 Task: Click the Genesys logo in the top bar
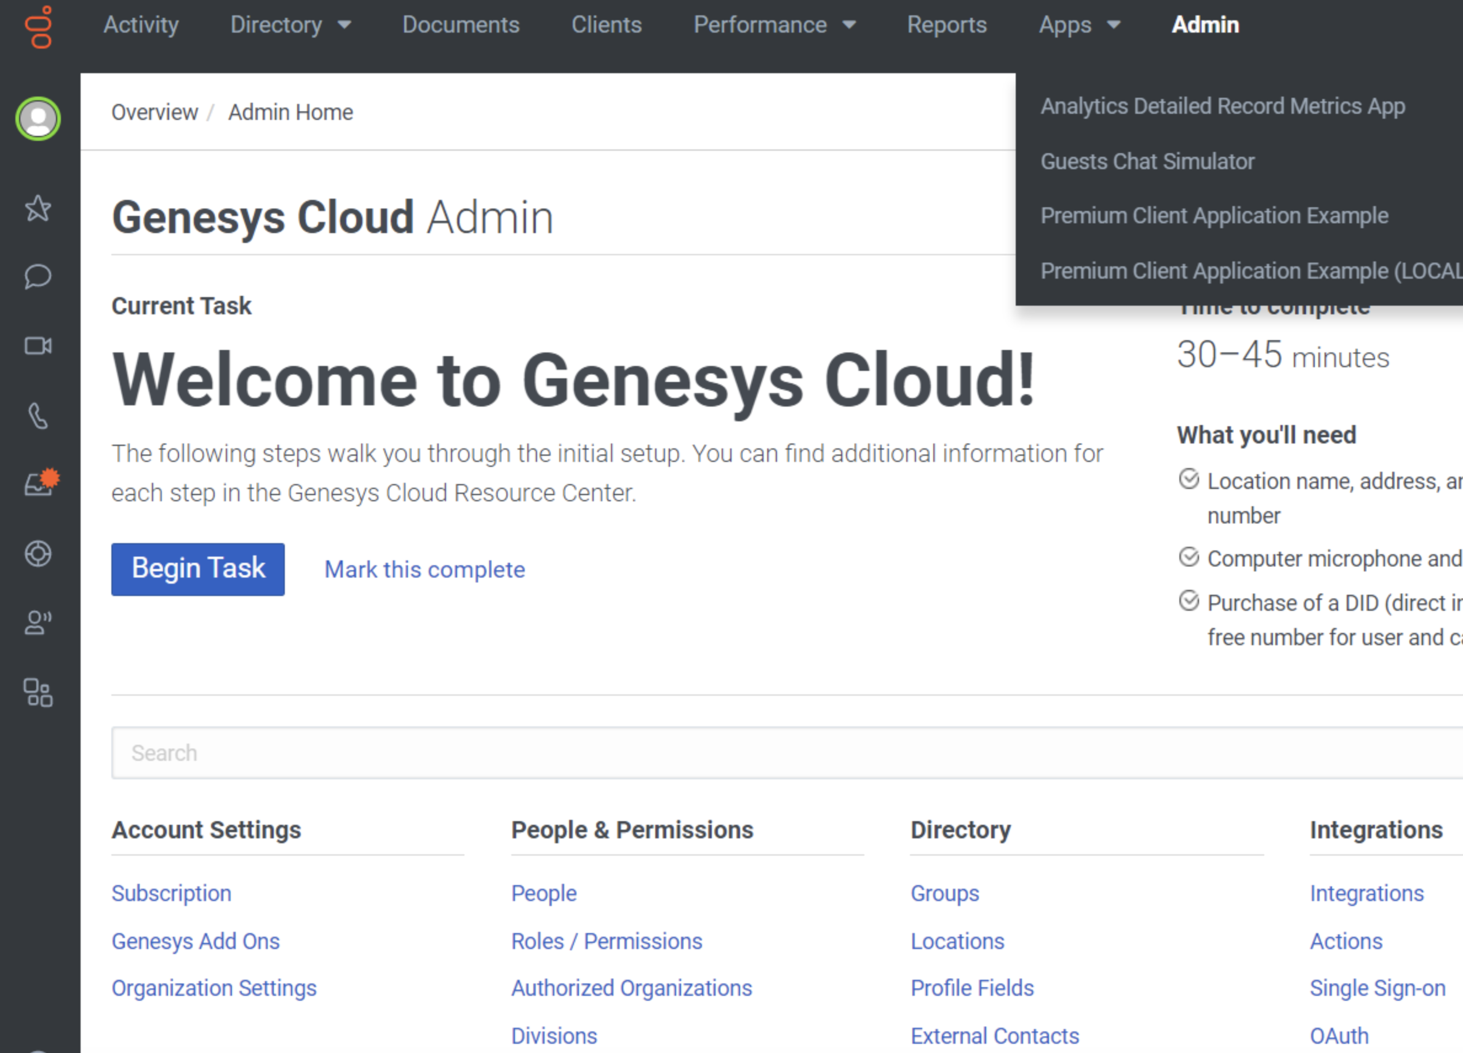click(38, 27)
